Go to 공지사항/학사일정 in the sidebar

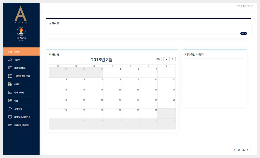(22, 125)
